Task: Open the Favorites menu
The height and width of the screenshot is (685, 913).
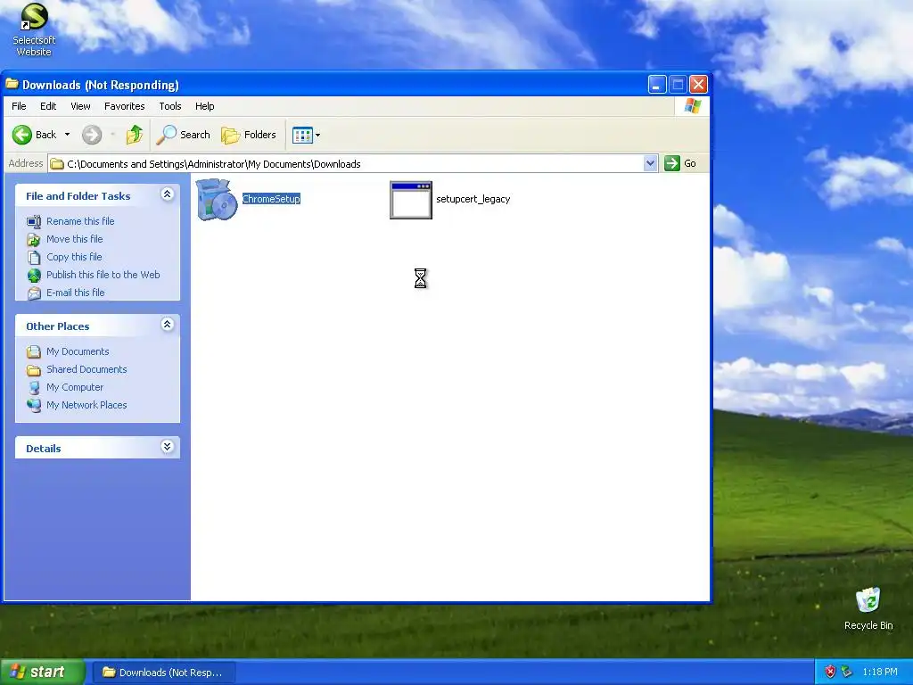Action: pyautogui.click(x=125, y=106)
